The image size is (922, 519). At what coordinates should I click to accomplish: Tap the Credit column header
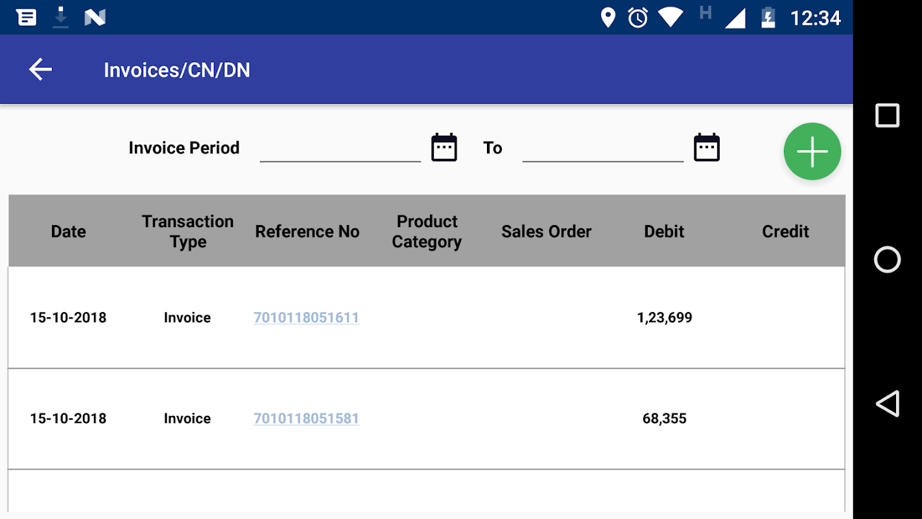point(785,232)
